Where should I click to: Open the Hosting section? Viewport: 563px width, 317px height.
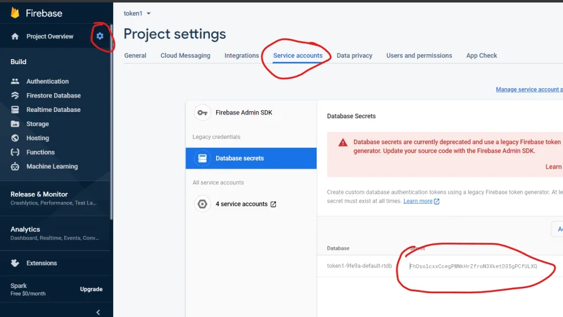coord(37,138)
